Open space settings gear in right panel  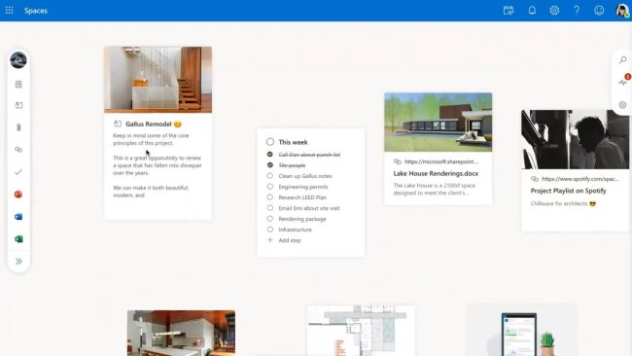(622, 105)
